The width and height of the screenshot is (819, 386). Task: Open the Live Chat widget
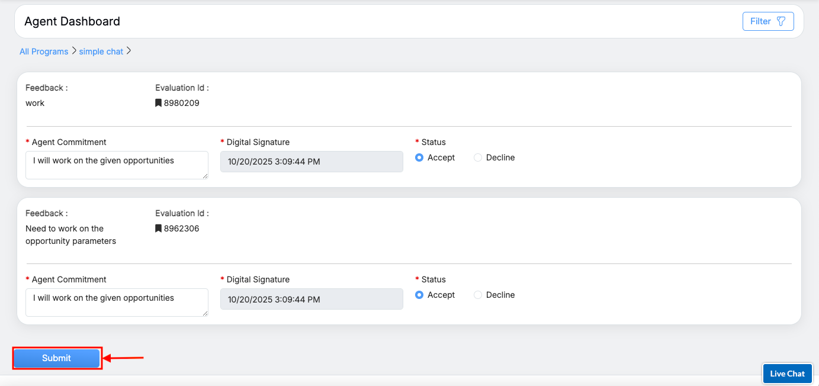pos(787,374)
